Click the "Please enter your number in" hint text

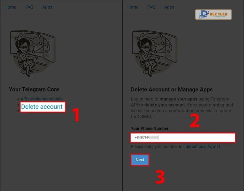157,147
